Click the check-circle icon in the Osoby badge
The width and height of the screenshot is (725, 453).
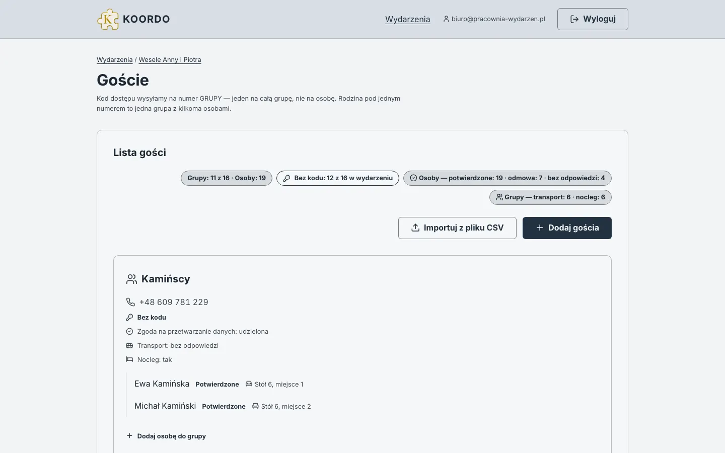[413, 178]
